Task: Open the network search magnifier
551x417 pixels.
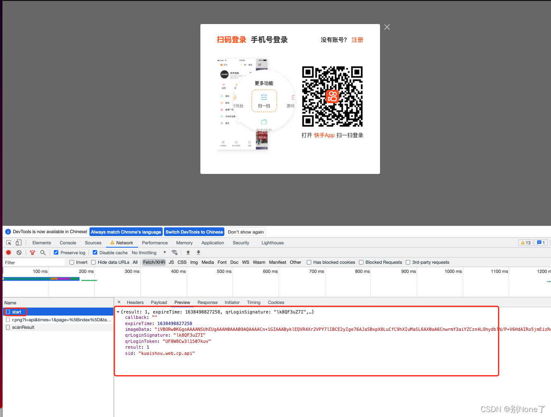Action: (x=43, y=253)
